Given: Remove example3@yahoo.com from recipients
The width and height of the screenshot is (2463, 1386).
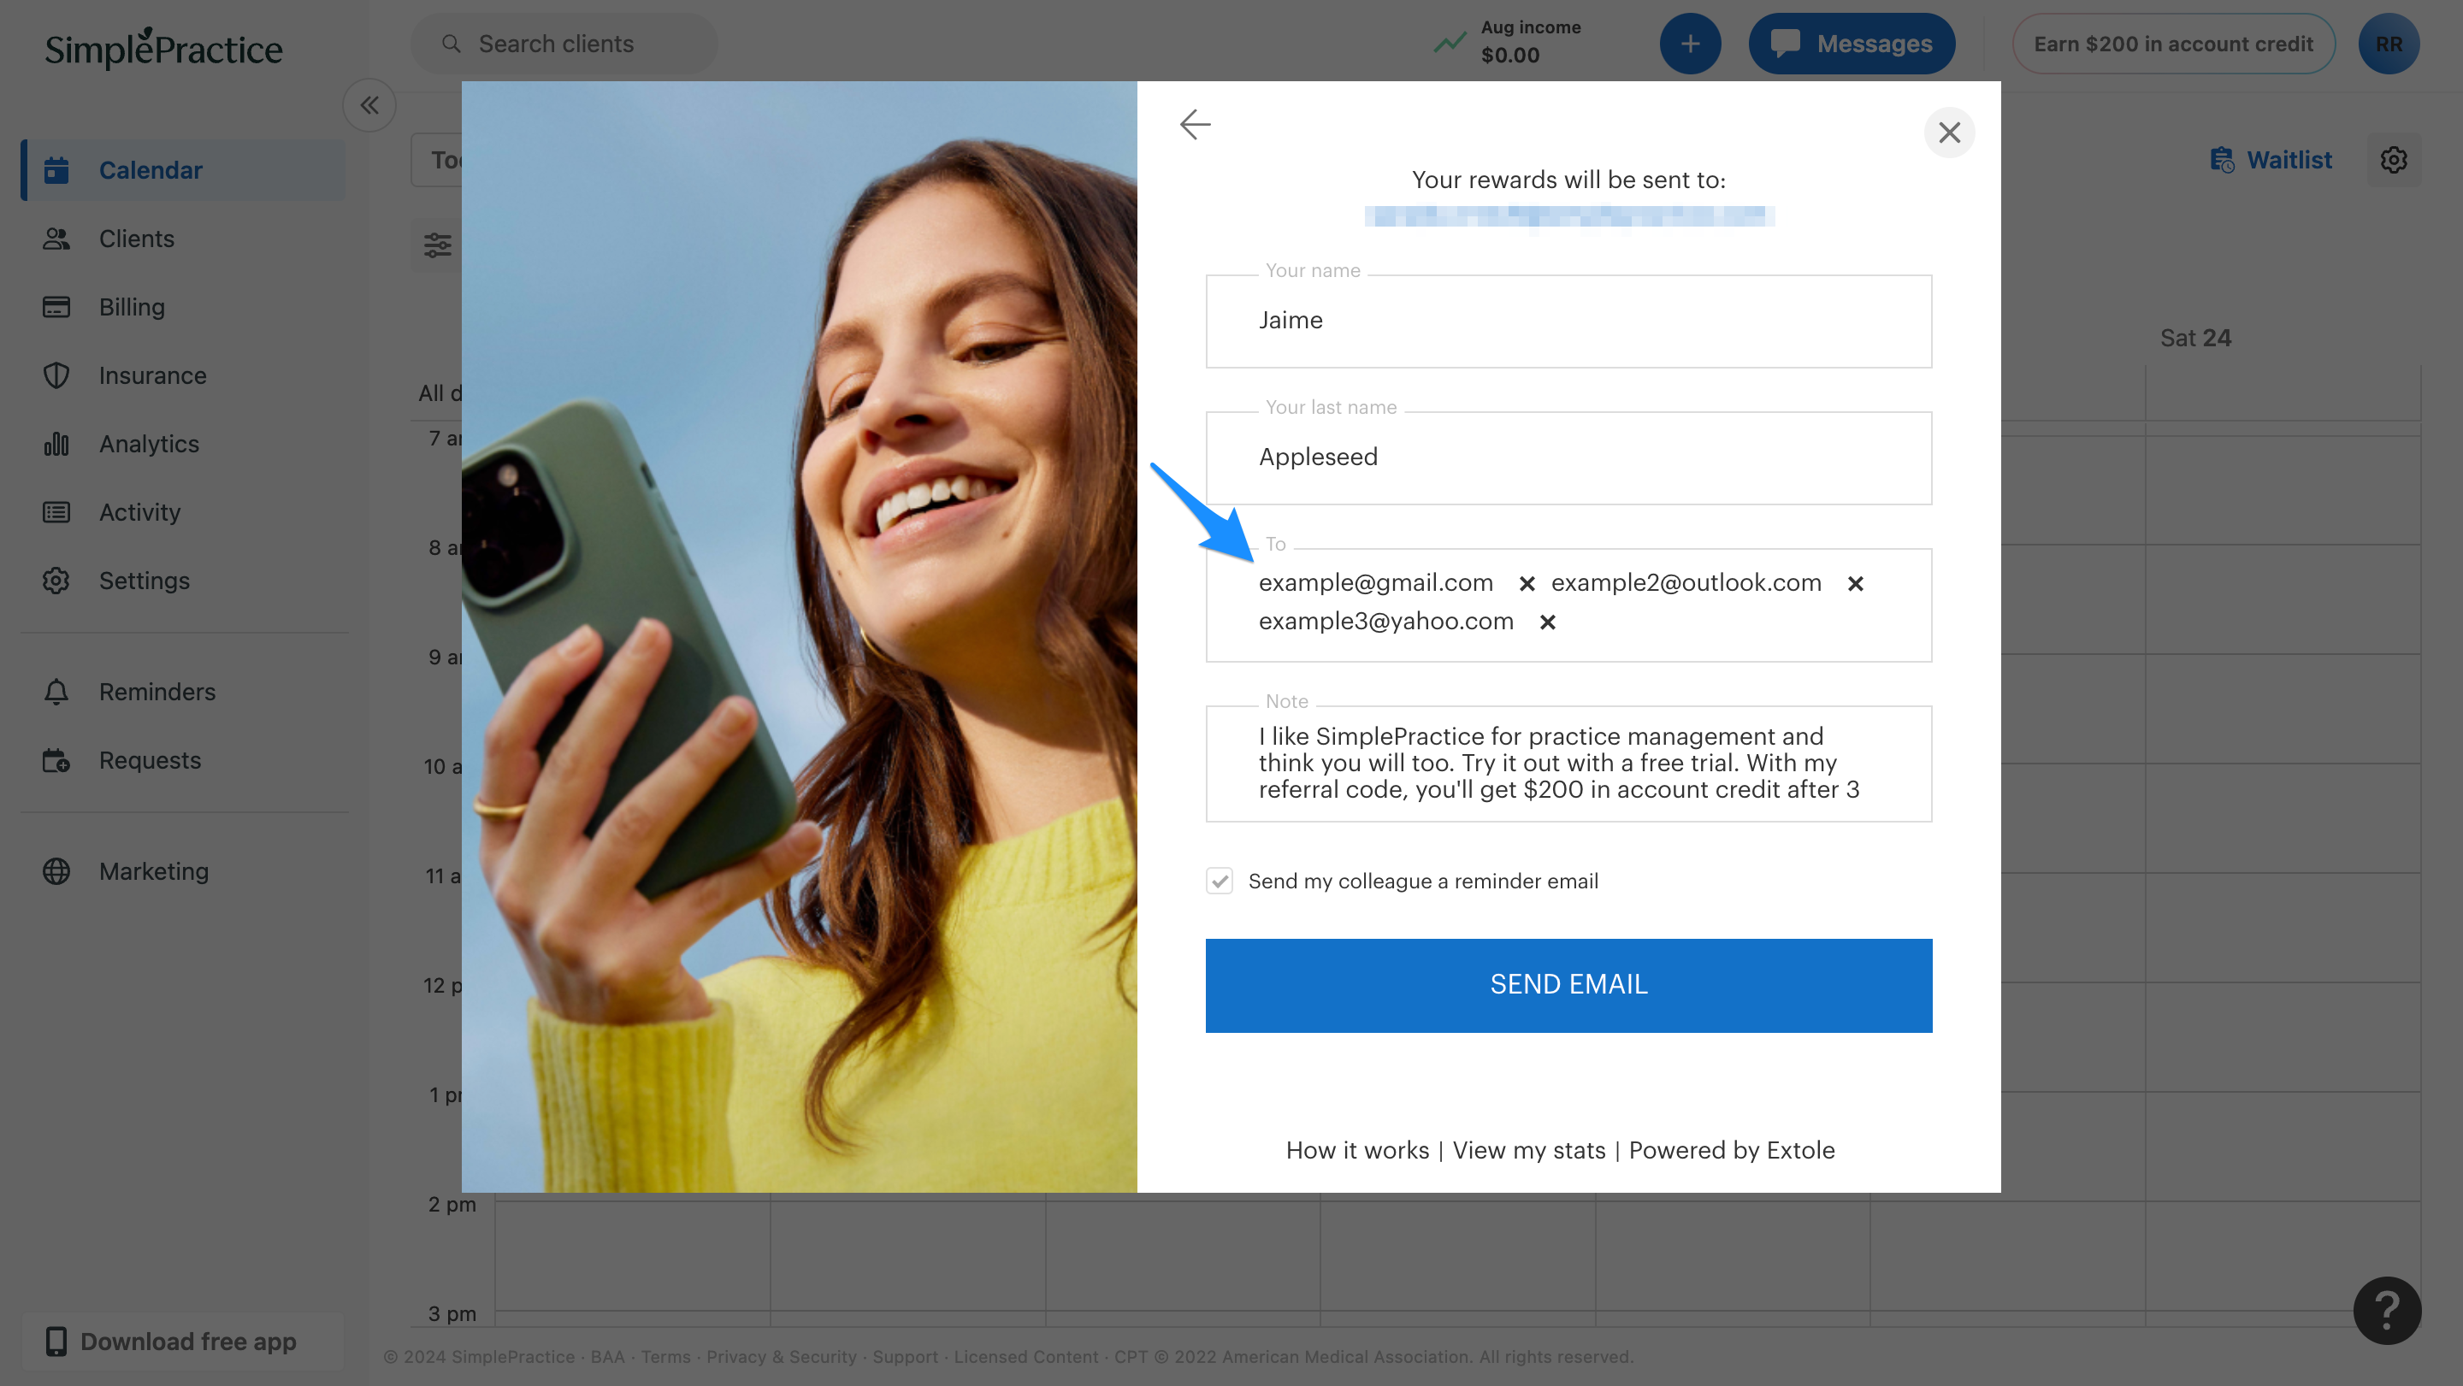Looking at the screenshot, I should pos(1547,622).
